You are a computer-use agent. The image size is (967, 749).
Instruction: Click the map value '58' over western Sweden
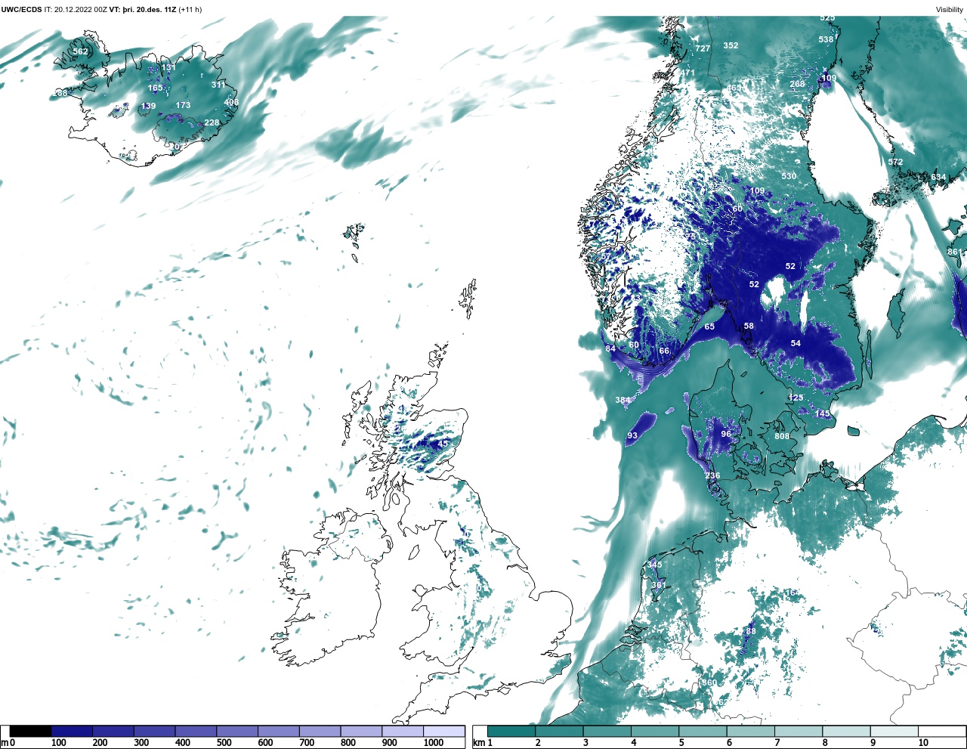tap(749, 327)
